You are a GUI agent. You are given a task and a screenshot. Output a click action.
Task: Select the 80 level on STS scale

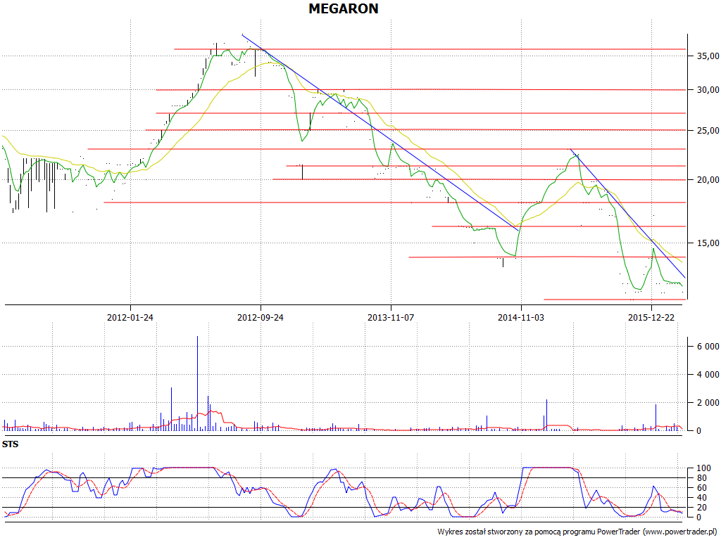click(702, 478)
